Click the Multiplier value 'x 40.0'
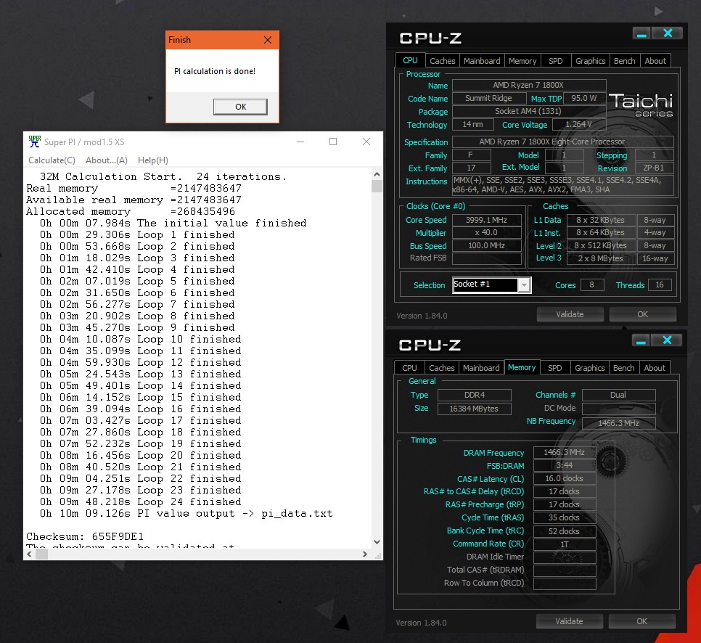This screenshot has width=701, height=643. click(x=486, y=232)
